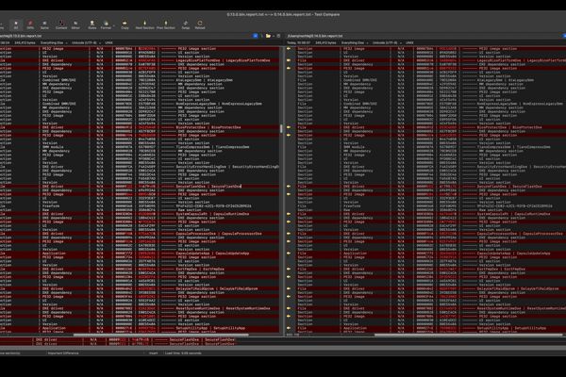566x377 pixels.
Task: Open the Format toolbar tool
Action: [x=106, y=25]
